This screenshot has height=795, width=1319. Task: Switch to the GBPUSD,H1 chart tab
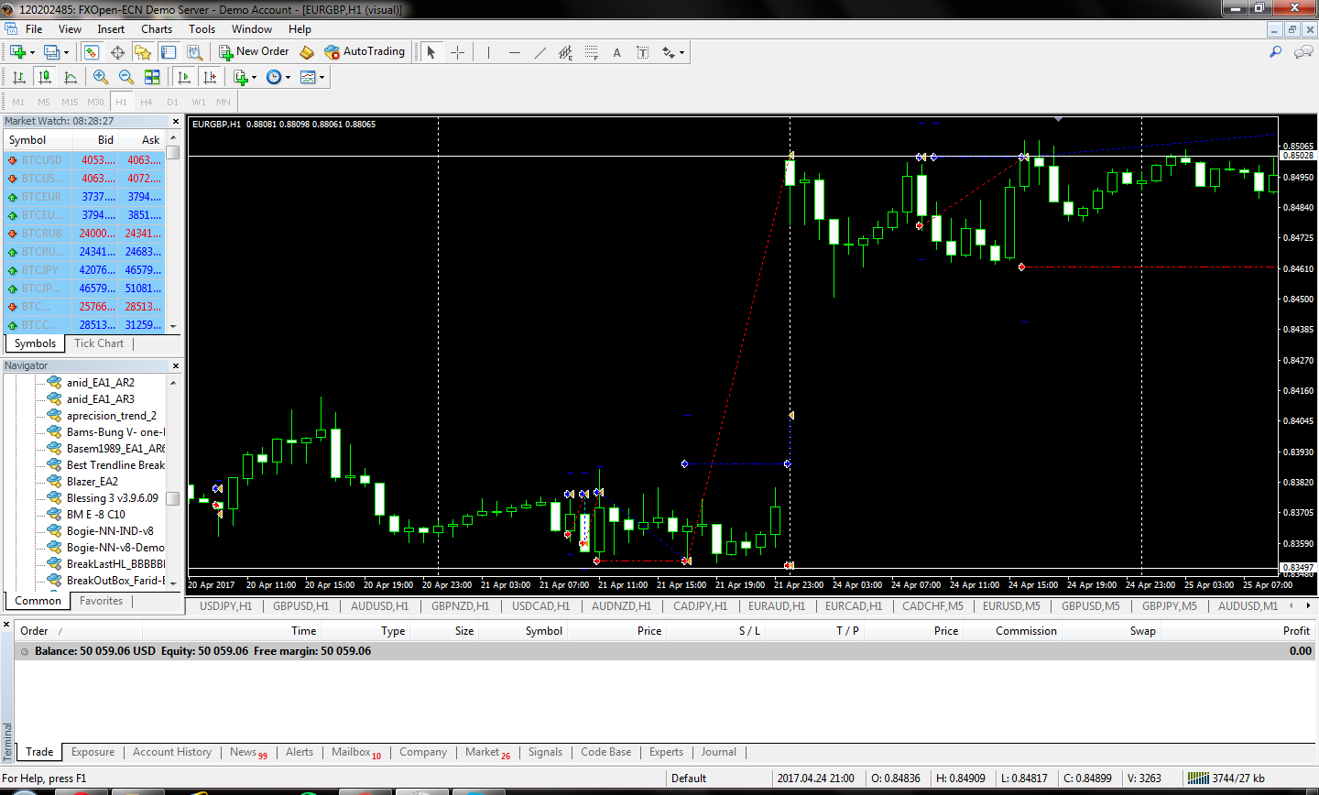[x=300, y=605]
